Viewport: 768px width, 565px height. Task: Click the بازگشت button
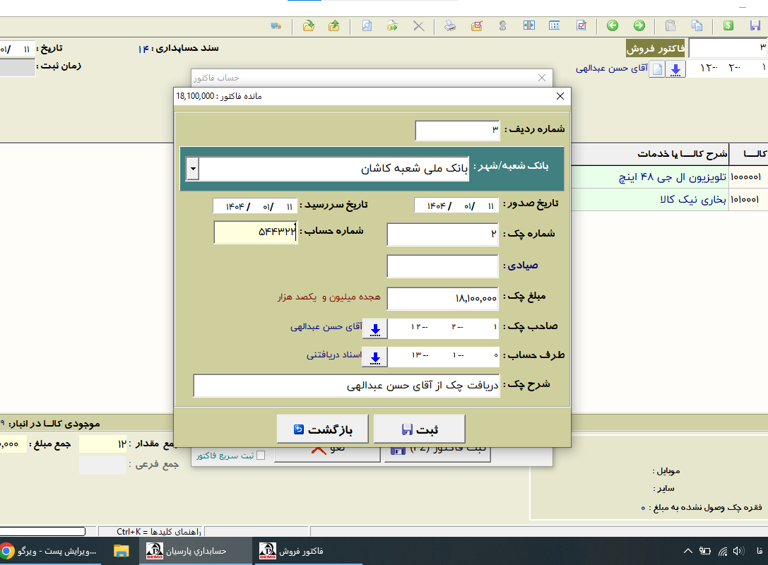click(x=322, y=429)
